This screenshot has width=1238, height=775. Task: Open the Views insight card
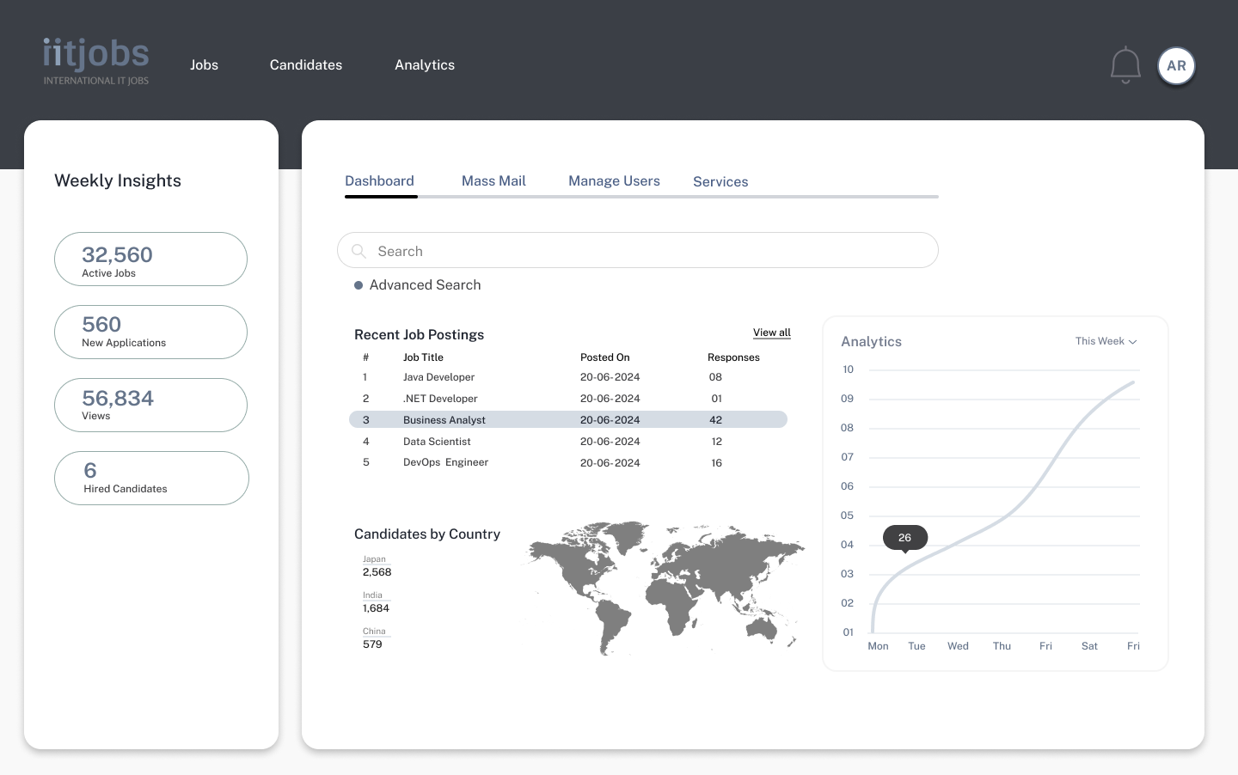[x=150, y=405]
